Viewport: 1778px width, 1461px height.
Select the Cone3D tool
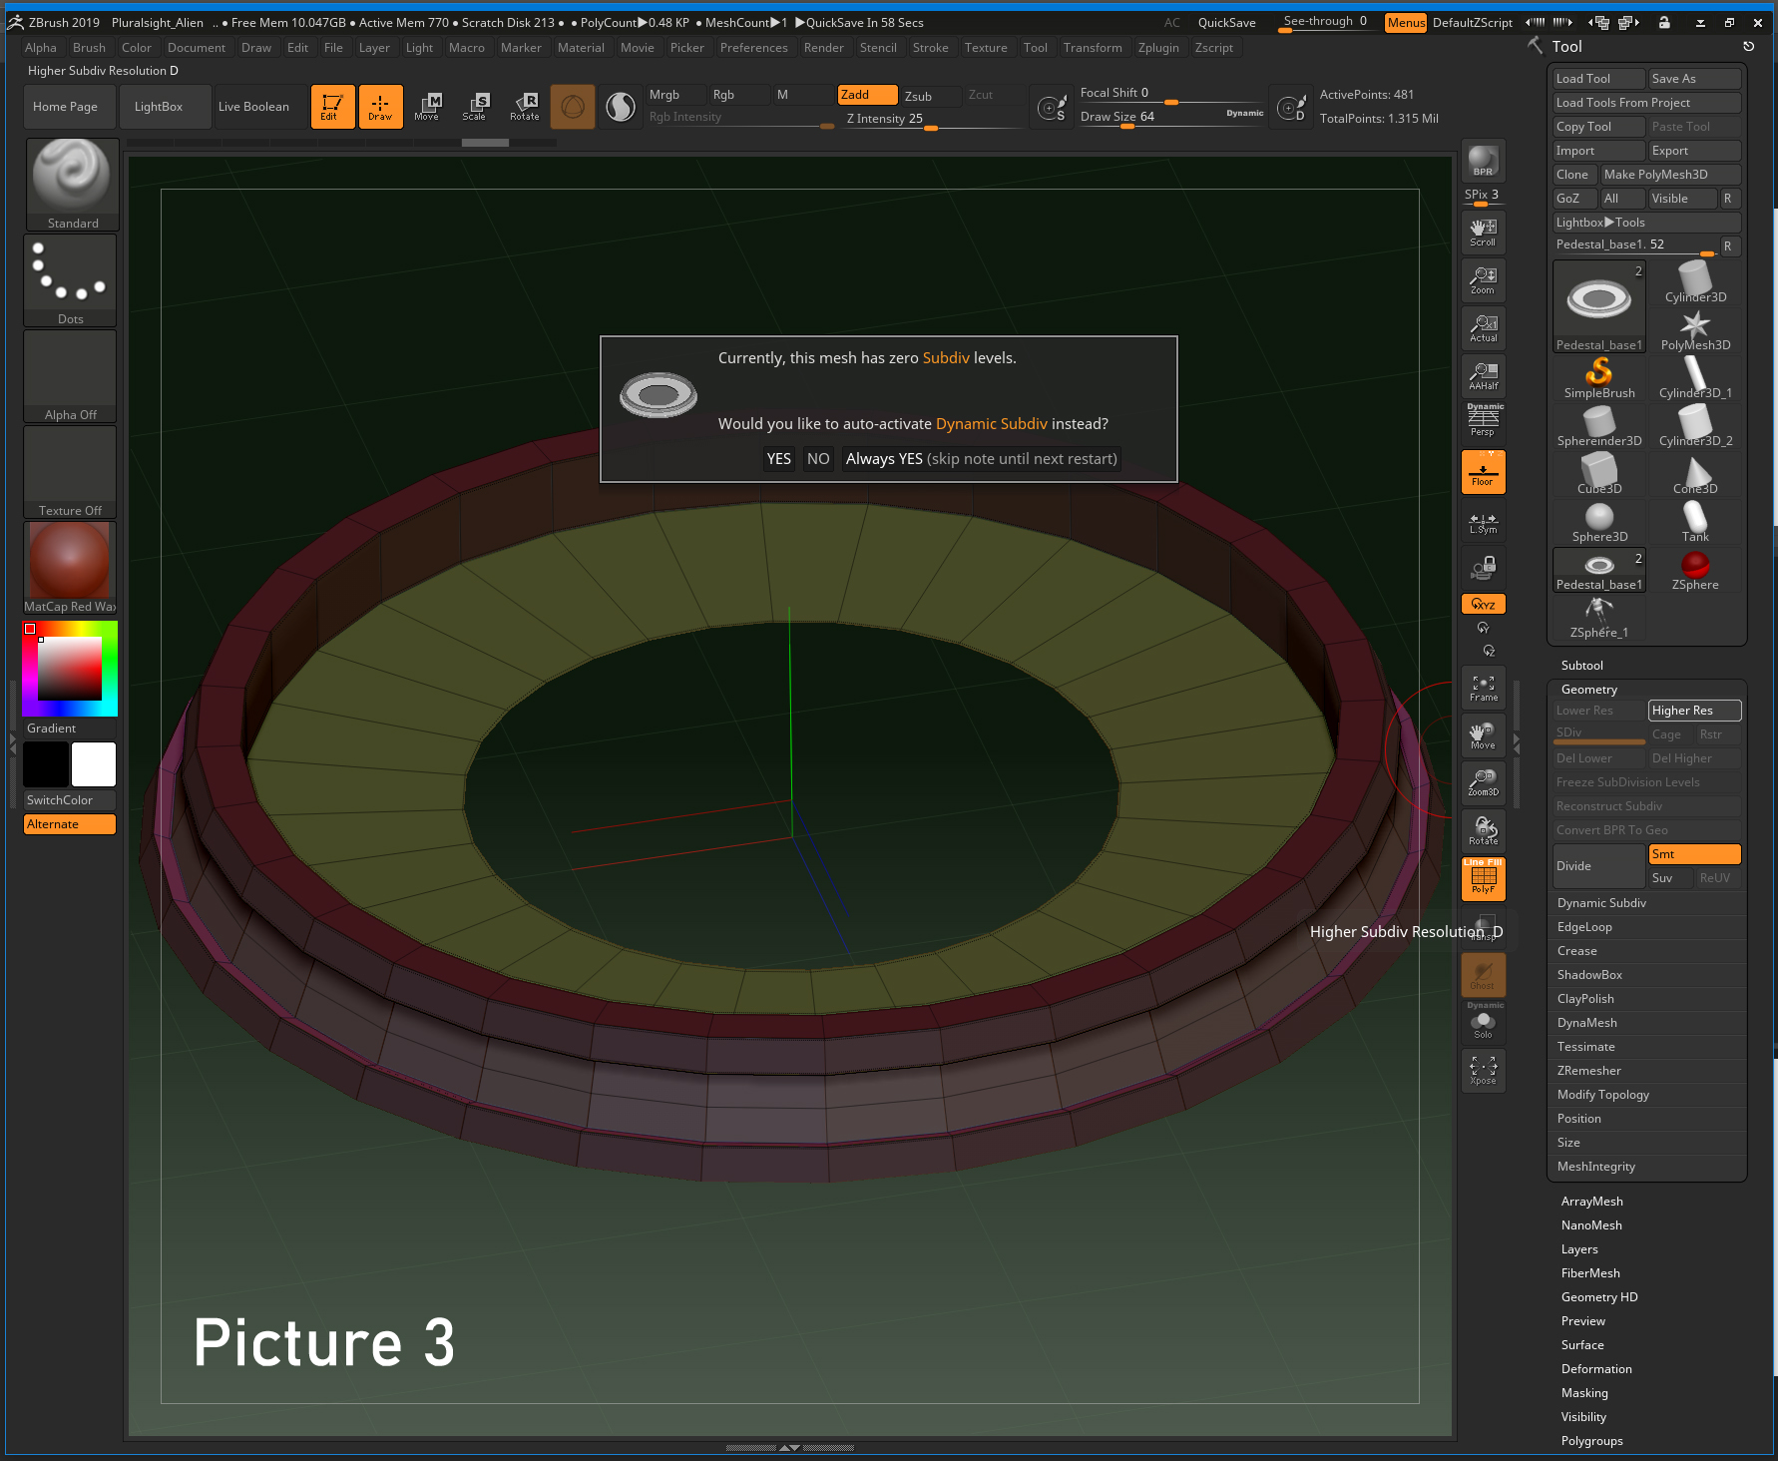pos(1694,474)
